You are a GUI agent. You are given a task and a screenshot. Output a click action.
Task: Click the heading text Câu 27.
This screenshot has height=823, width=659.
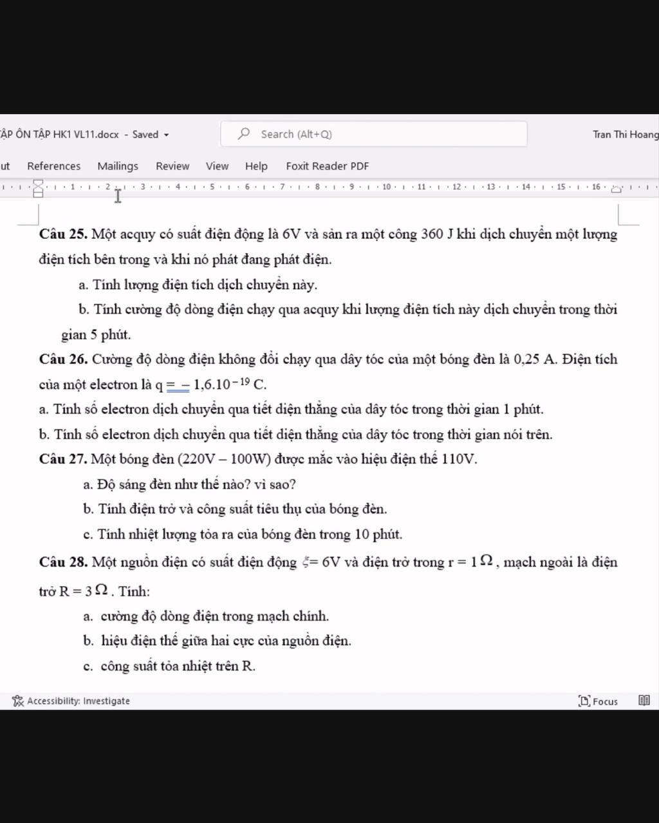pyautogui.click(x=63, y=459)
